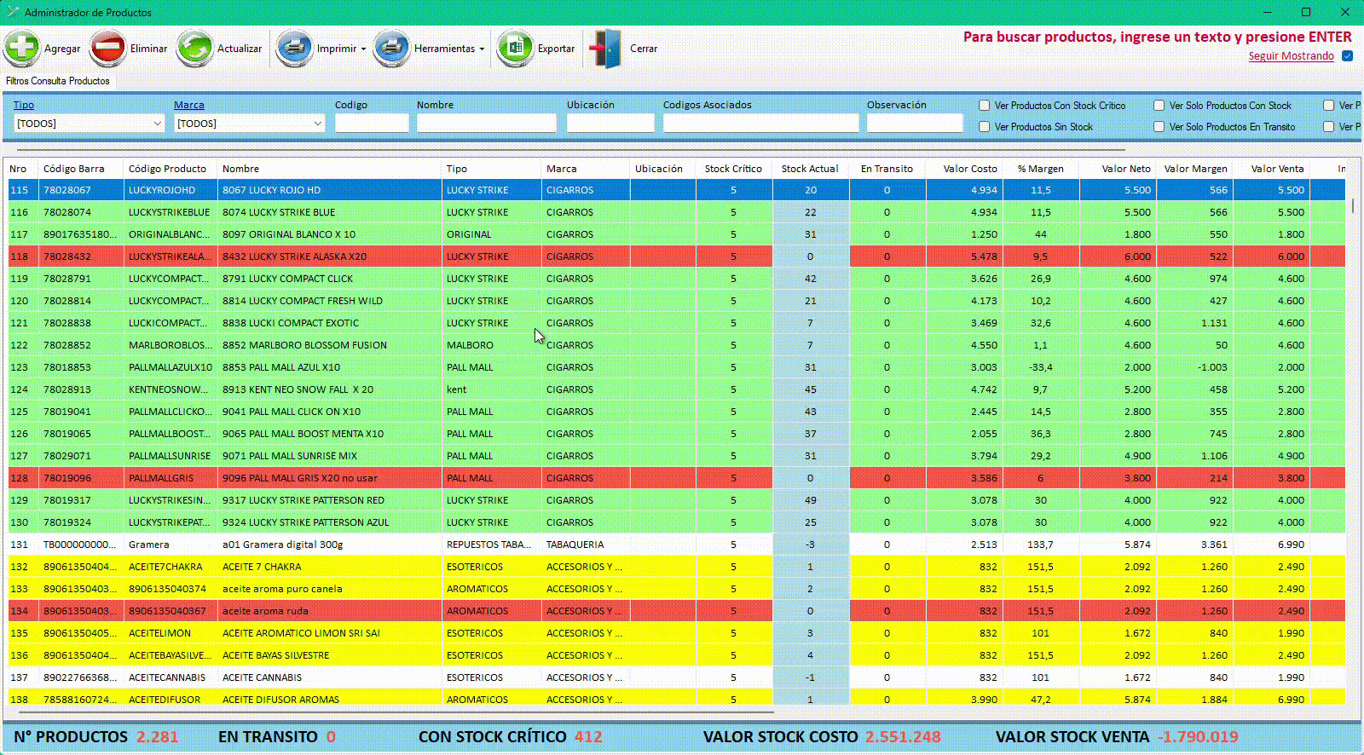Open the Tipo filter dropdown

point(157,124)
